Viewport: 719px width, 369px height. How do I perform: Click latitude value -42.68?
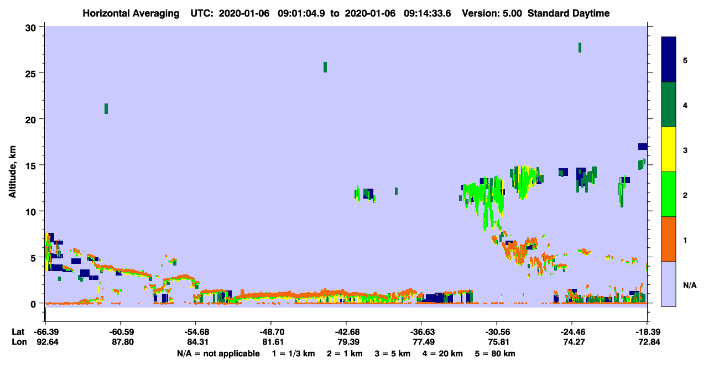(346, 332)
